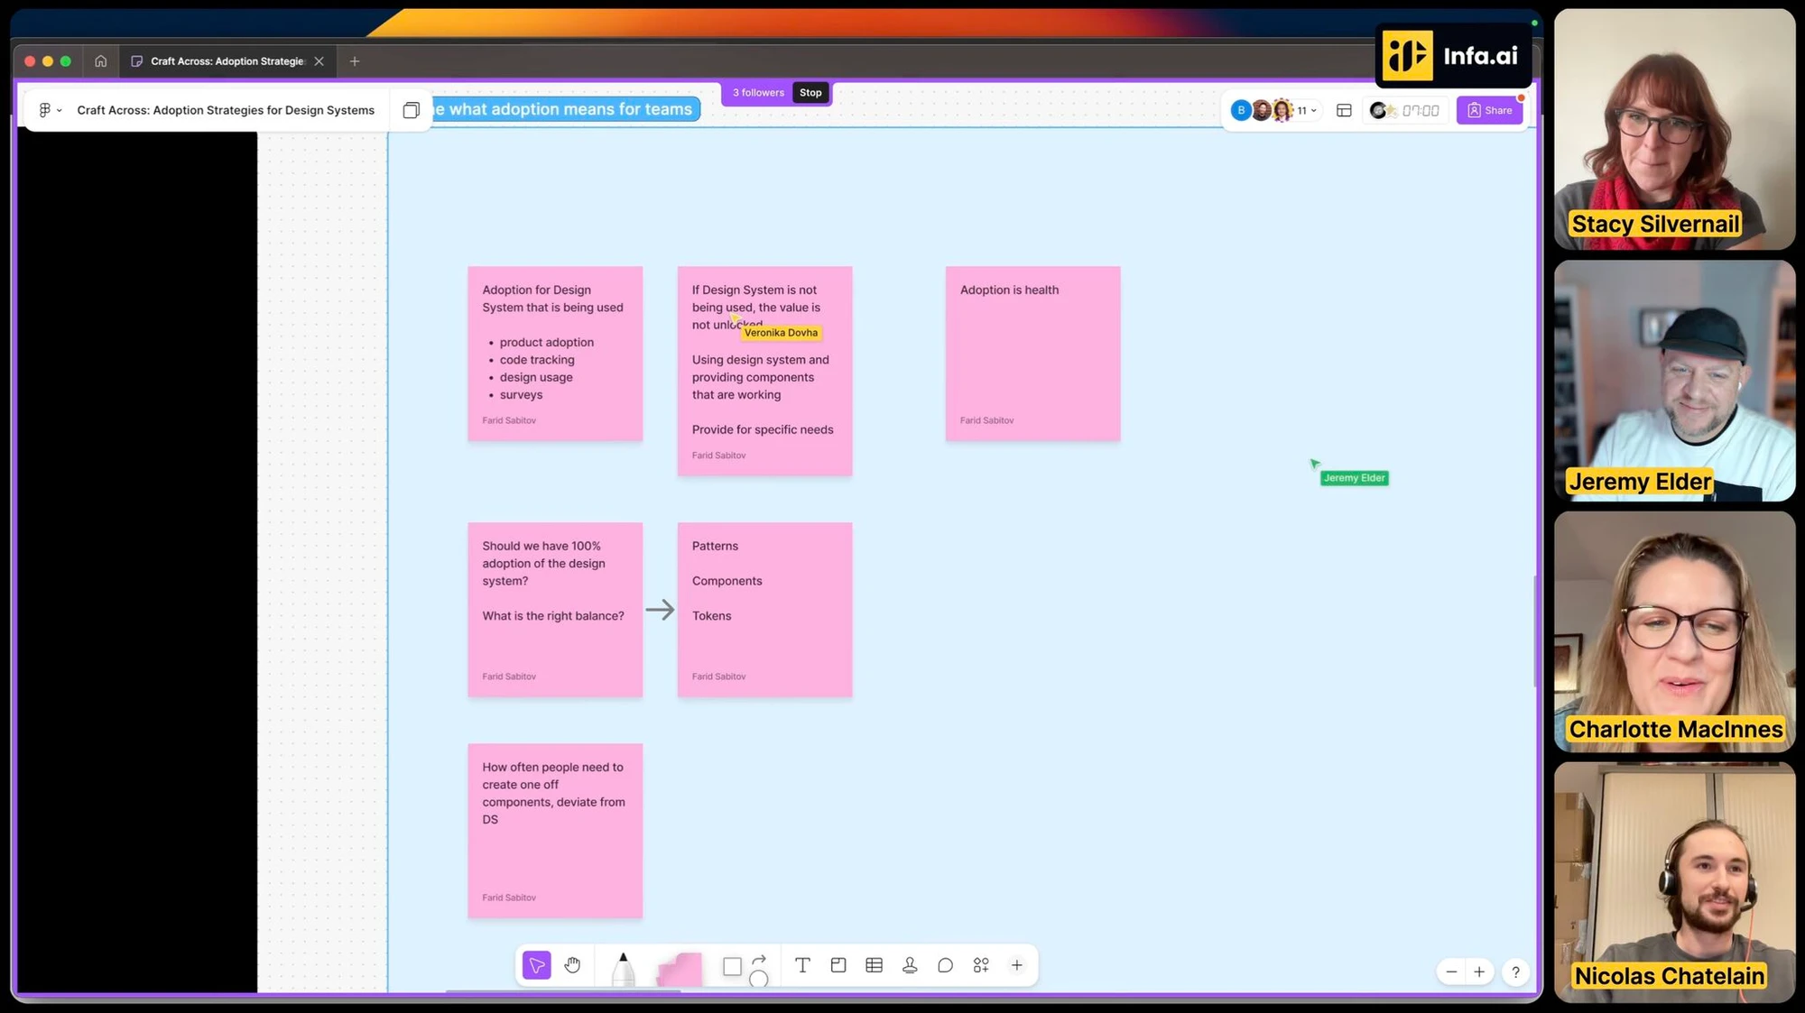Open the stamp tool
The height and width of the screenshot is (1013, 1805).
910,965
